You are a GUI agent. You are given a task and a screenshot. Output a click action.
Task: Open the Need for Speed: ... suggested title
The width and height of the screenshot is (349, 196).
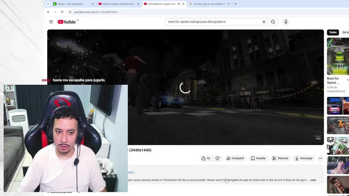(333, 81)
